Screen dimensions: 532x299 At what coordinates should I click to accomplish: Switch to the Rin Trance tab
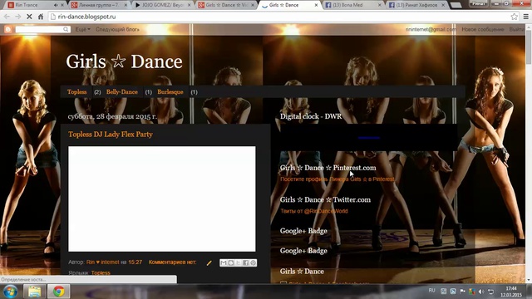(x=31, y=5)
